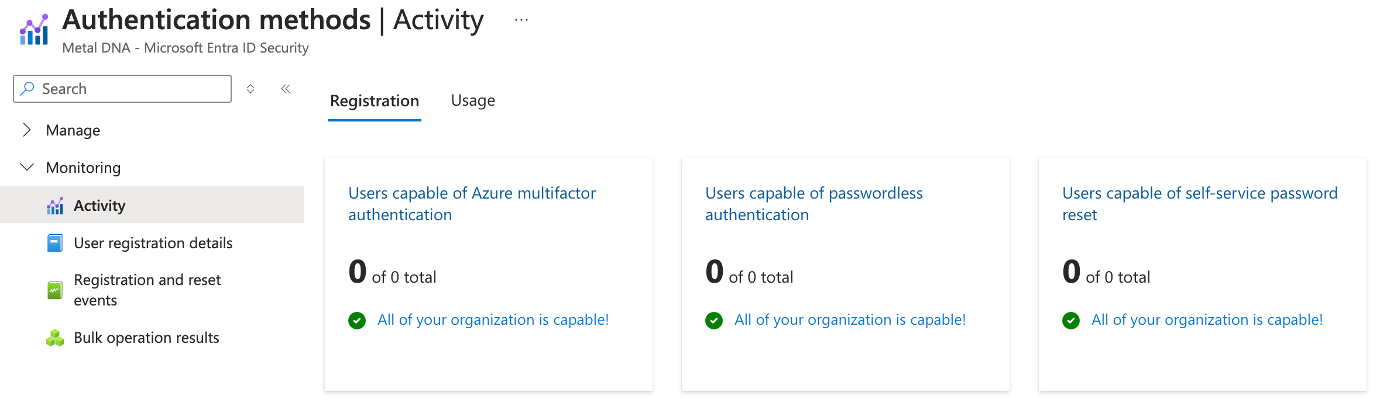Click '0 of 0 total' in multifactor card

click(392, 273)
